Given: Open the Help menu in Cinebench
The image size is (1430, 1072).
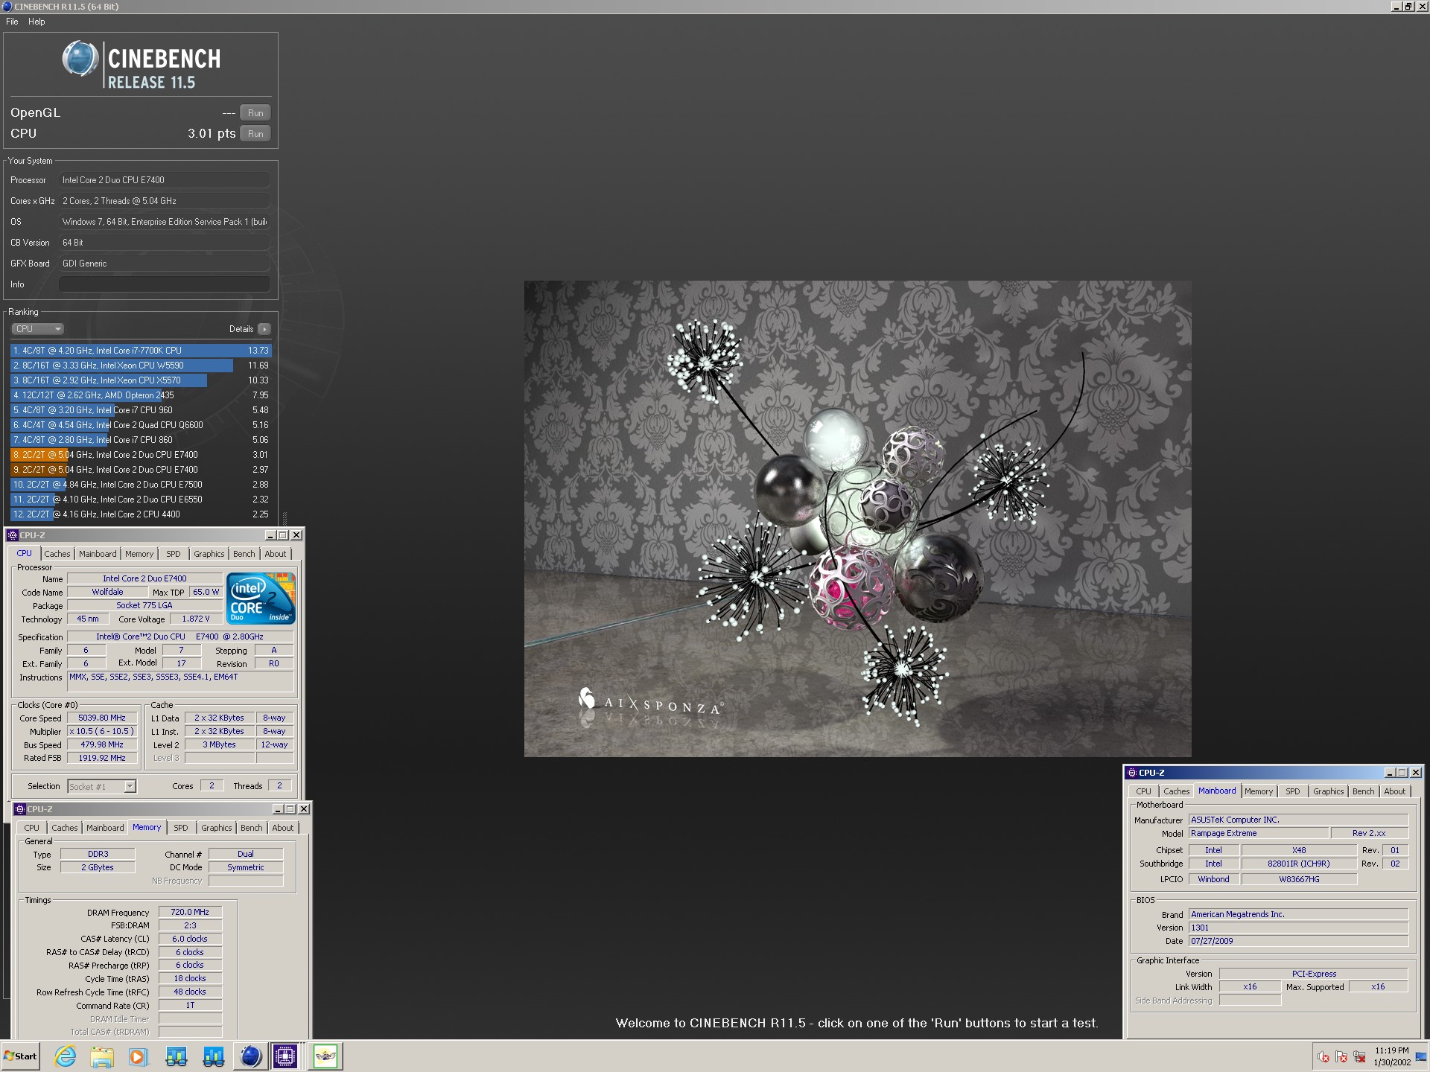Looking at the screenshot, I should [36, 22].
